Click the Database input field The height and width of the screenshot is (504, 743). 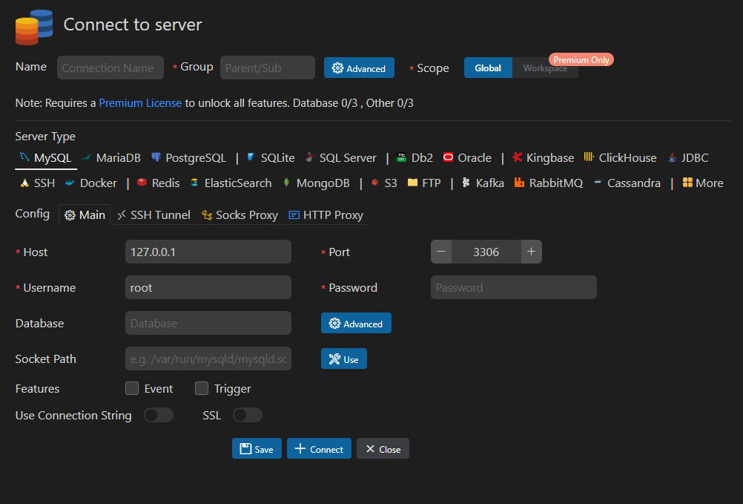pos(208,323)
